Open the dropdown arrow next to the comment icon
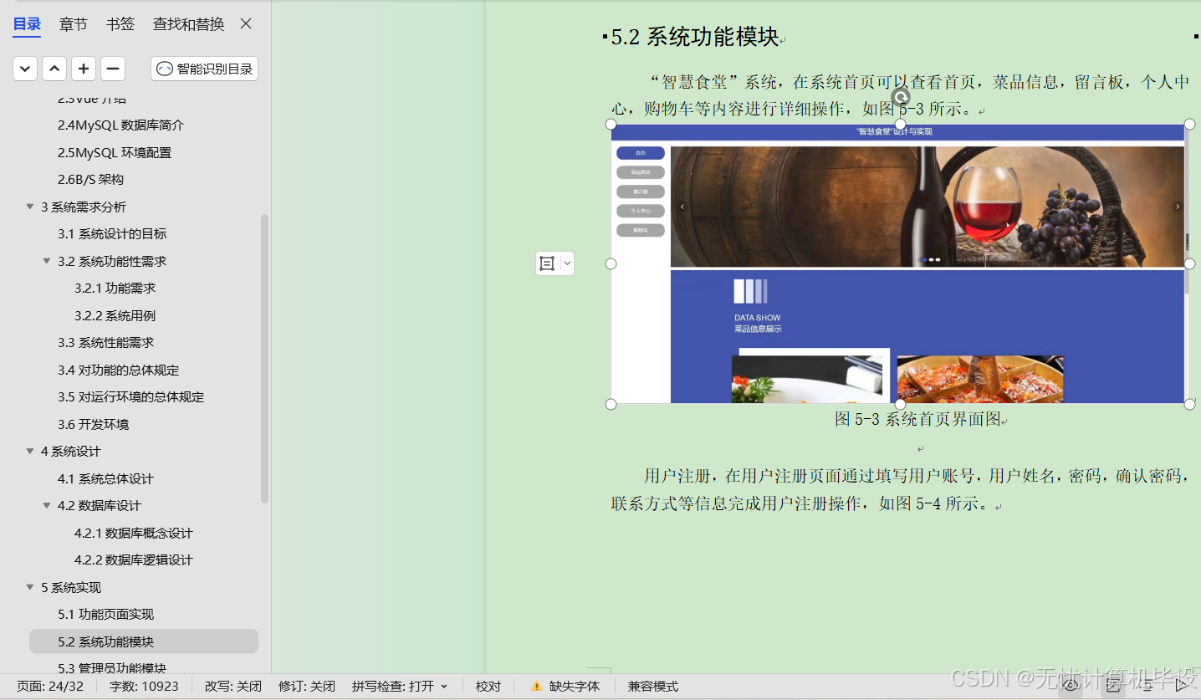Screen dimensions: 1201x700 pos(566,263)
